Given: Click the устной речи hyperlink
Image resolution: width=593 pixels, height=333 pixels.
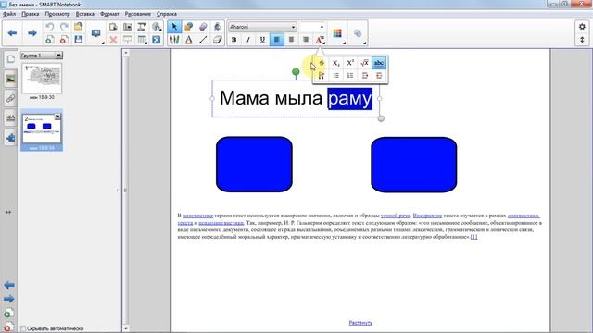Looking at the screenshot, I should pos(396,216).
